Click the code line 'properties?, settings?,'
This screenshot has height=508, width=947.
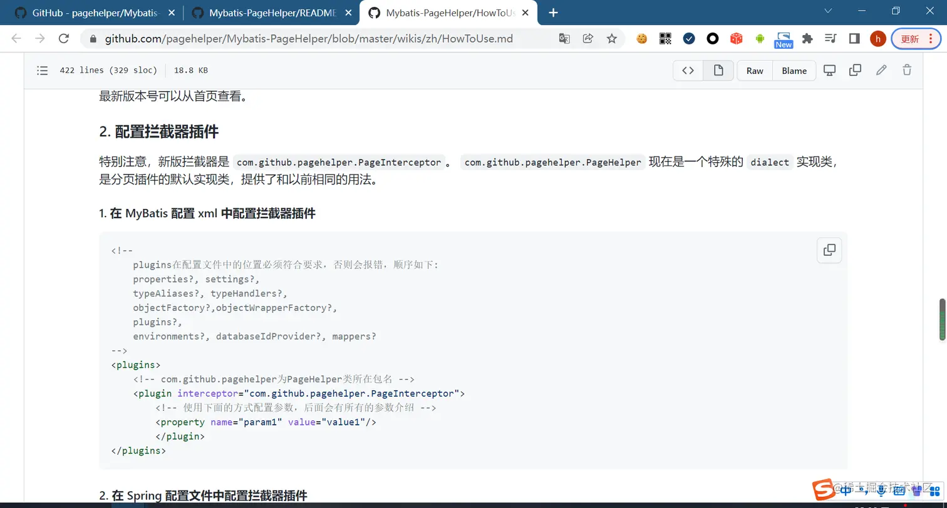[x=196, y=279]
